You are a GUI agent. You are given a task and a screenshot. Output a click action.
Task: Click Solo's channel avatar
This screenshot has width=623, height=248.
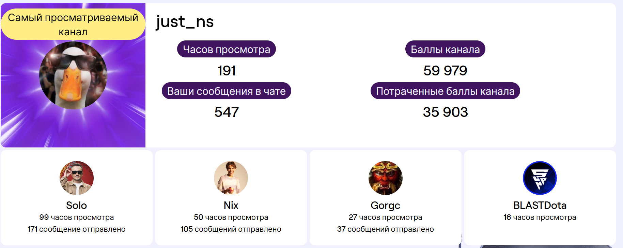click(x=77, y=178)
